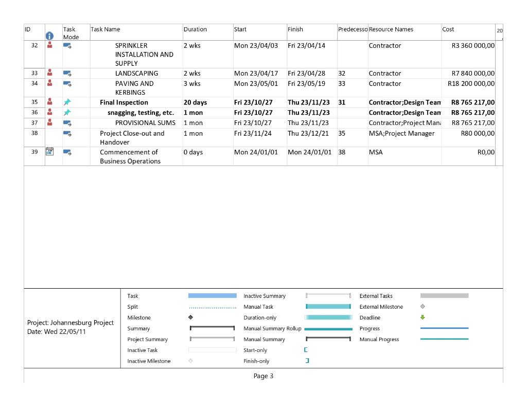Viewport: 527px width, 407px height.
Task: Click auto-schedule mode icon for SPRINKLER INSTALLATION
Action: tap(67, 46)
